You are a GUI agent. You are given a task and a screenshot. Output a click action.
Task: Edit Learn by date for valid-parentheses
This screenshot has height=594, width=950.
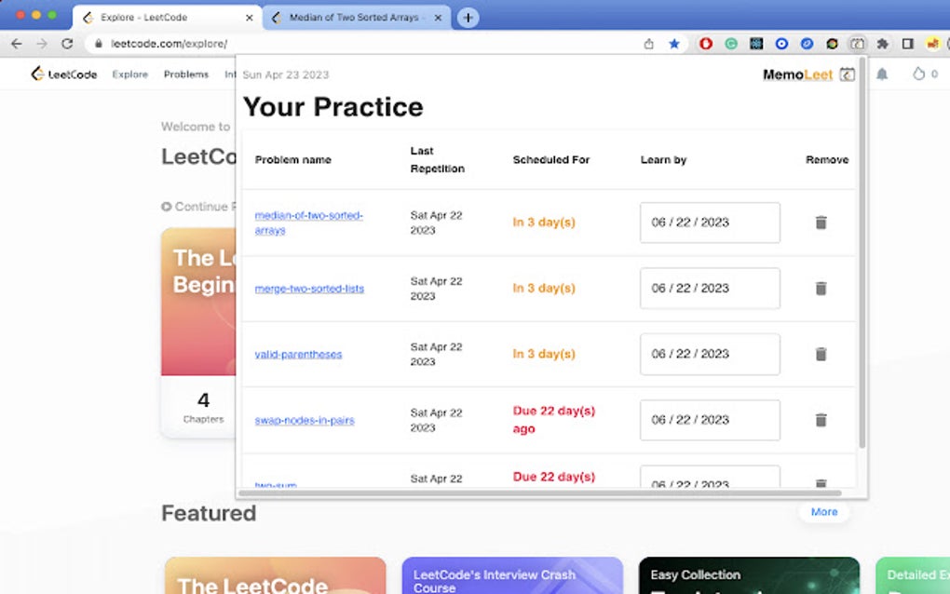pos(710,354)
